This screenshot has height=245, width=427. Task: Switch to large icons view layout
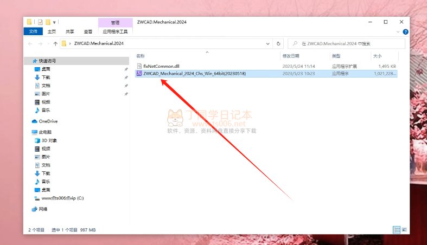coord(404,230)
